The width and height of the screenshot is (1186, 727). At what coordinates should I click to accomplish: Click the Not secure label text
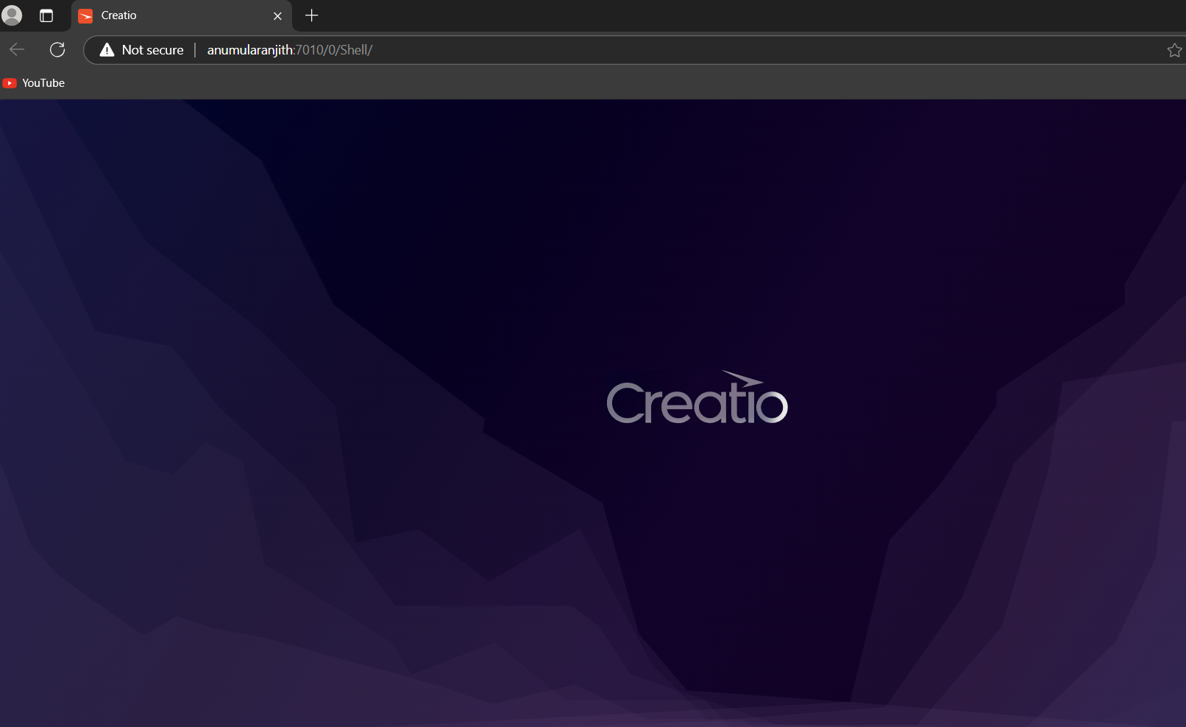tap(152, 50)
